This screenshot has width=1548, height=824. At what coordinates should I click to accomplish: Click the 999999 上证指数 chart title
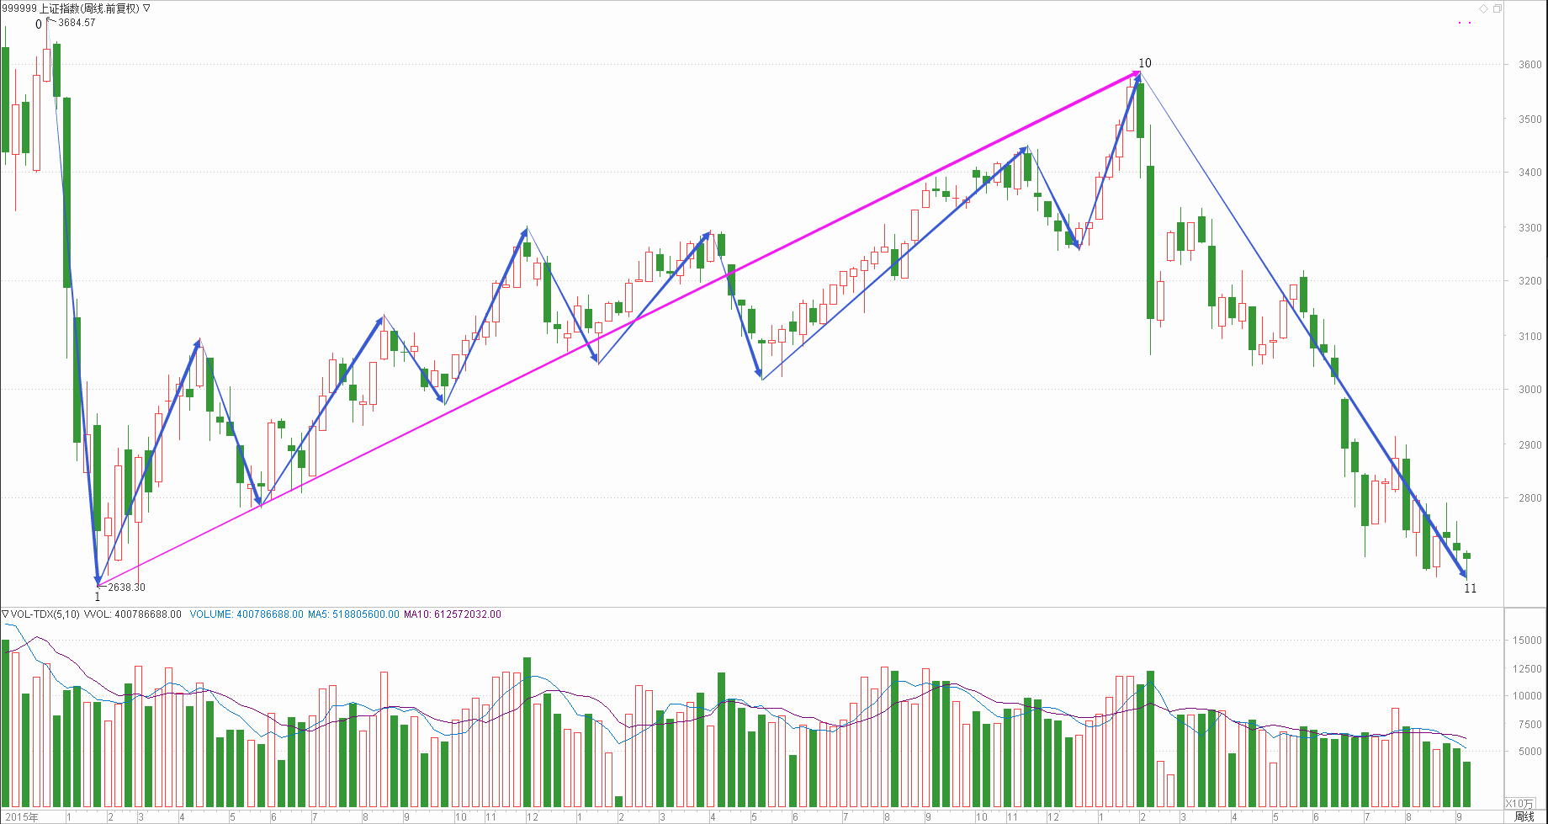pos(71,8)
